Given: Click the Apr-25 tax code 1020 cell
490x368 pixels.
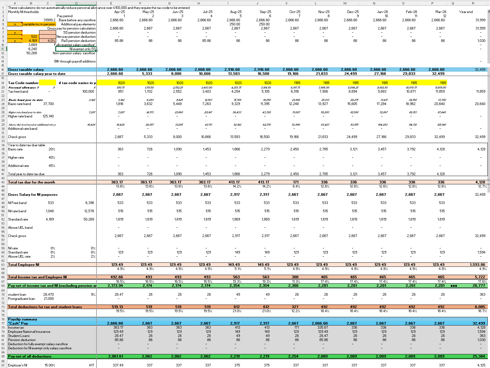Looking at the screenshot, I should pyautogui.click(x=111, y=83).
